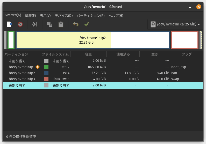
Task: Select the trailing unallocated block in disk map
Action: point(201,40)
